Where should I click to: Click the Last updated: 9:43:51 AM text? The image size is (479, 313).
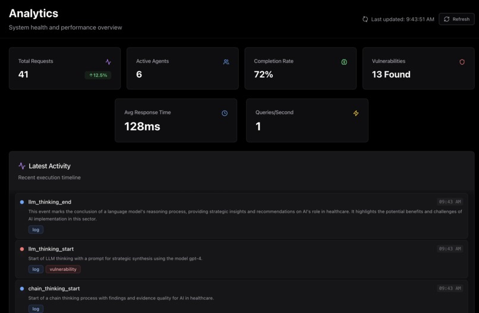(x=402, y=19)
